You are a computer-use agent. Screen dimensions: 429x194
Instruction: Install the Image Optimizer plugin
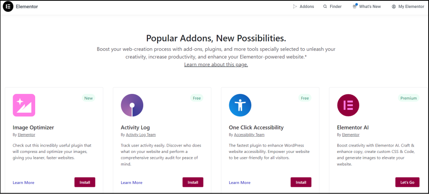point(85,182)
